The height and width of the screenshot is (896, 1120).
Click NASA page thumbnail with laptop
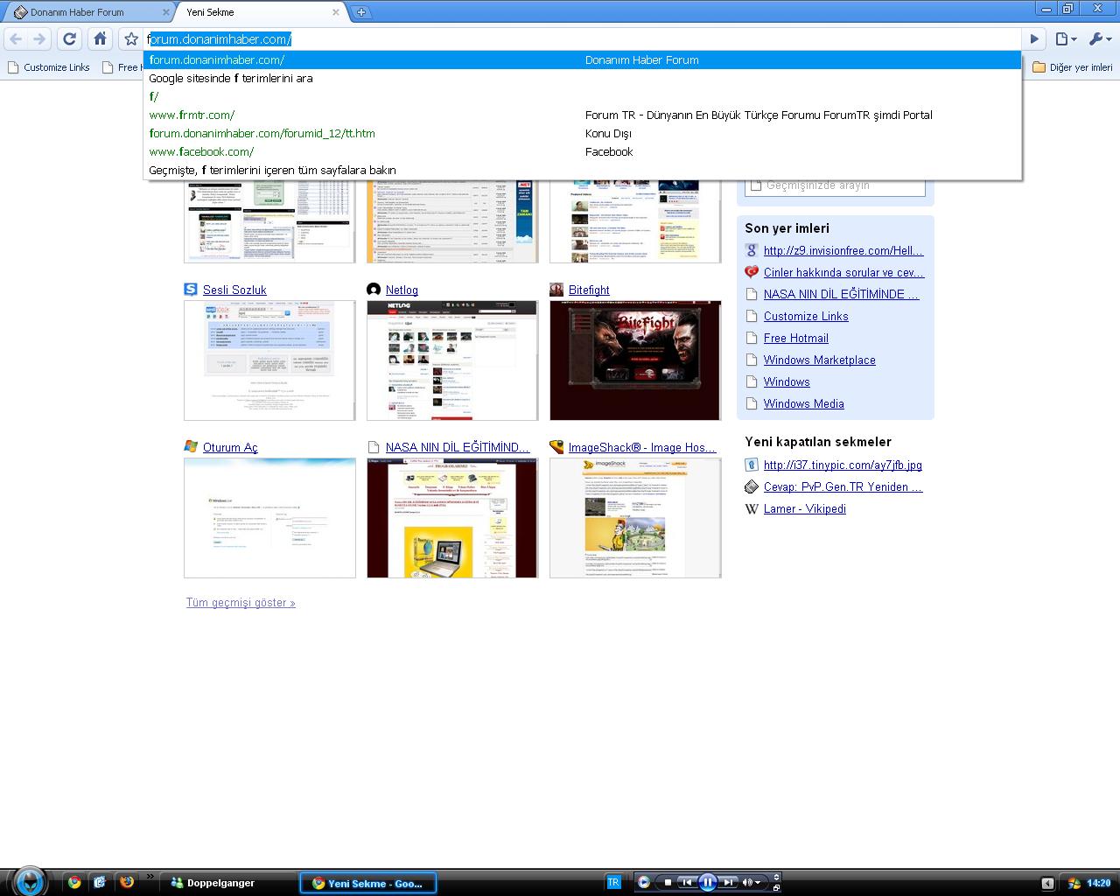pyautogui.click(x=452, y=518)
